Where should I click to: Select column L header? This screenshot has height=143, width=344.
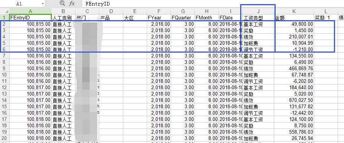[326, 11]
